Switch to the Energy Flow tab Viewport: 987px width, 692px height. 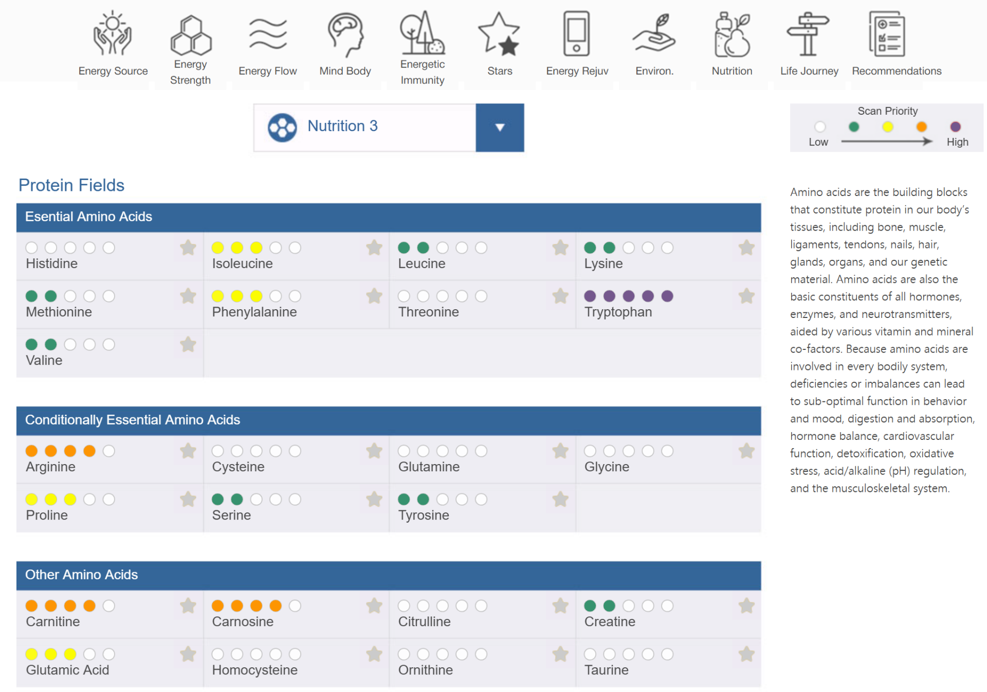click(267, 70)
